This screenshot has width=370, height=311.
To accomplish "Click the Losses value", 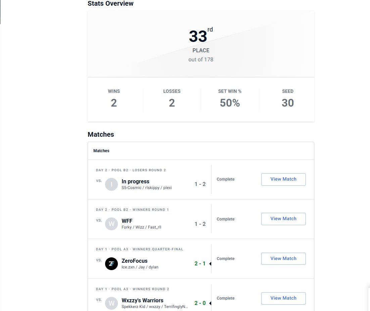I will coord(172,103).
